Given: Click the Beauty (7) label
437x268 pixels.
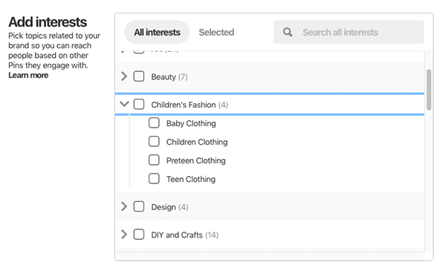Looking at the screenshot, I should click(169, 76).
